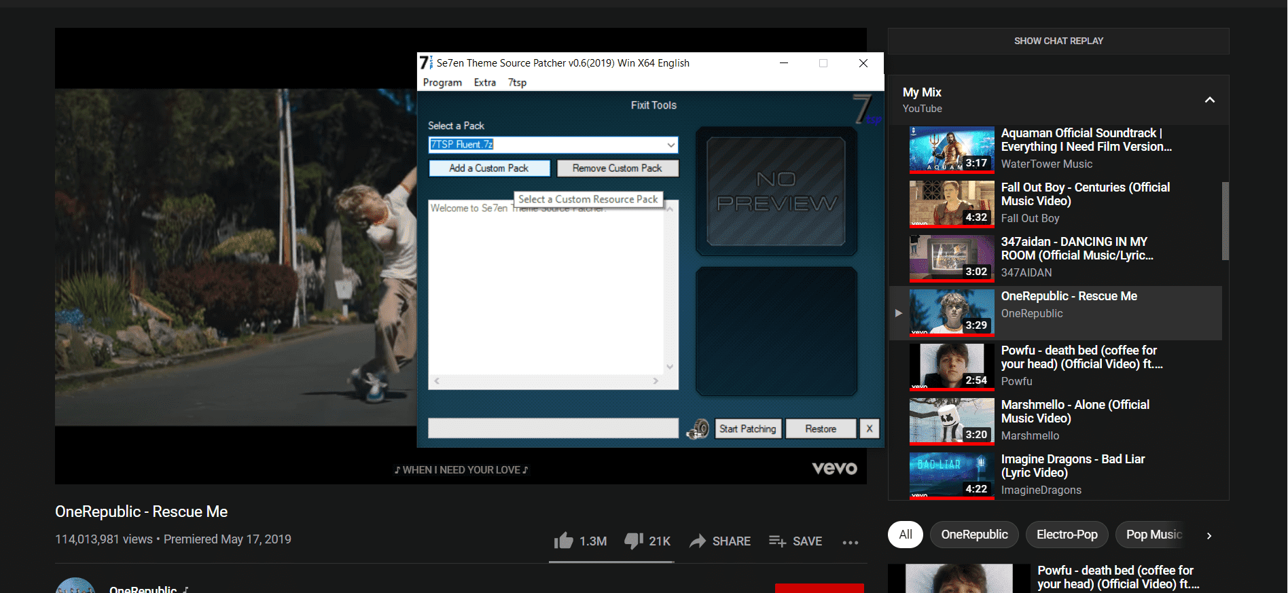This screenshot has height=593, width=1288.
Task: Click Add a Custom Pack button
Action: tap(488, 168)
